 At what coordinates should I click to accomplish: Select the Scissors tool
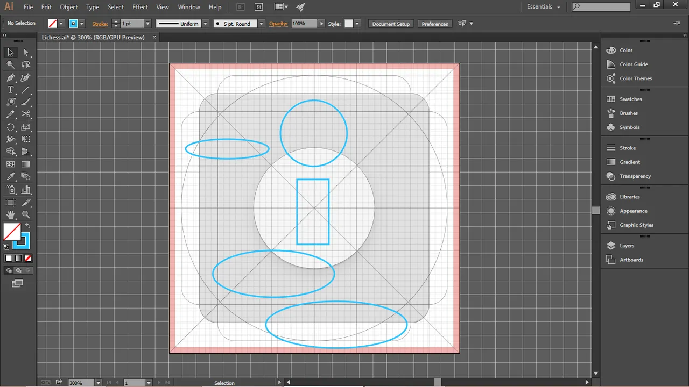click(x=26, y=114)
